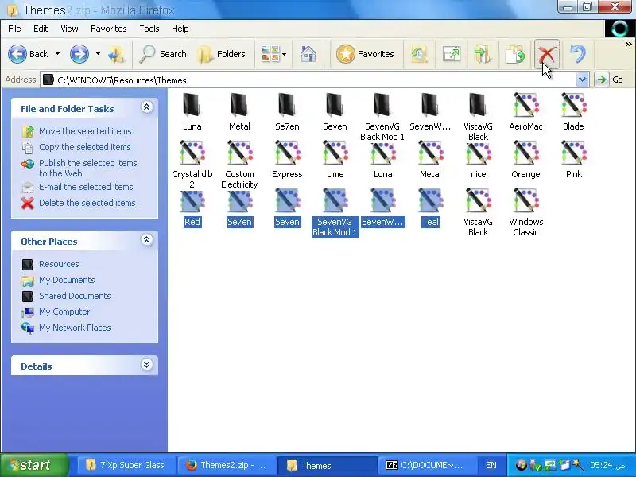Switch to Themes2.zip Firefox taskbar item
The height and width of the screenshot is (477, 636).
tap(227, 465)
